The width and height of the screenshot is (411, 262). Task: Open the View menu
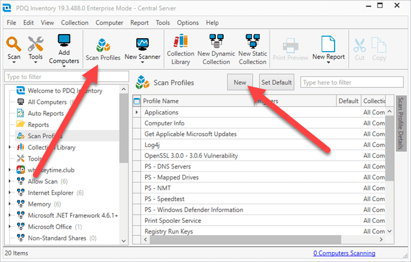(47, 23)
